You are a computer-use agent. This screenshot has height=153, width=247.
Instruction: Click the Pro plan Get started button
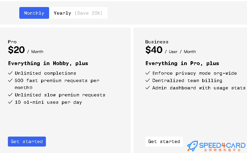27,142
